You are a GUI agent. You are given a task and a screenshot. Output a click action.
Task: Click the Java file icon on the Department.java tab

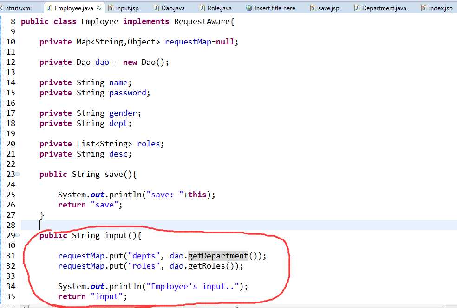click(357, 8)
